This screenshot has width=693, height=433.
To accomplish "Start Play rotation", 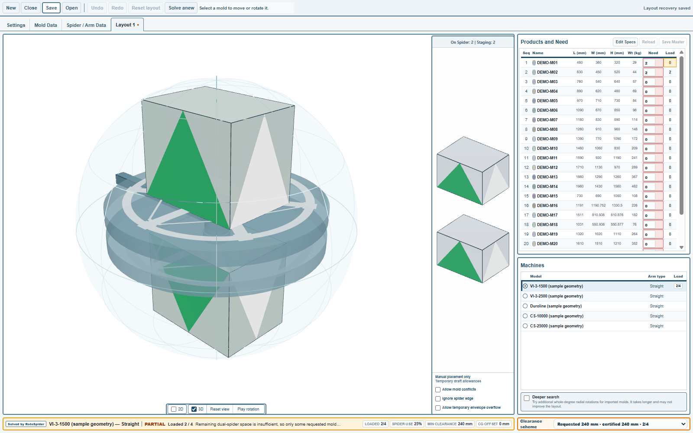I will pyautogui.click(x=248, y=409).
